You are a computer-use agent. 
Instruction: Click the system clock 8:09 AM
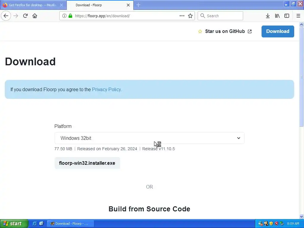293,224
